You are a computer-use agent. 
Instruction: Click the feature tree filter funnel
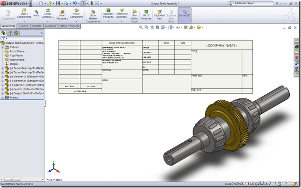(x=4, y=38)
